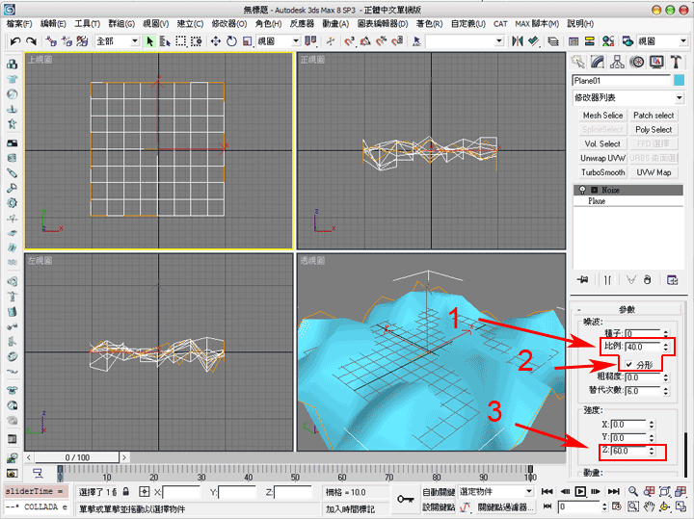Click the Plane01 object name field
694x519 pixels.
click(622, 81)
